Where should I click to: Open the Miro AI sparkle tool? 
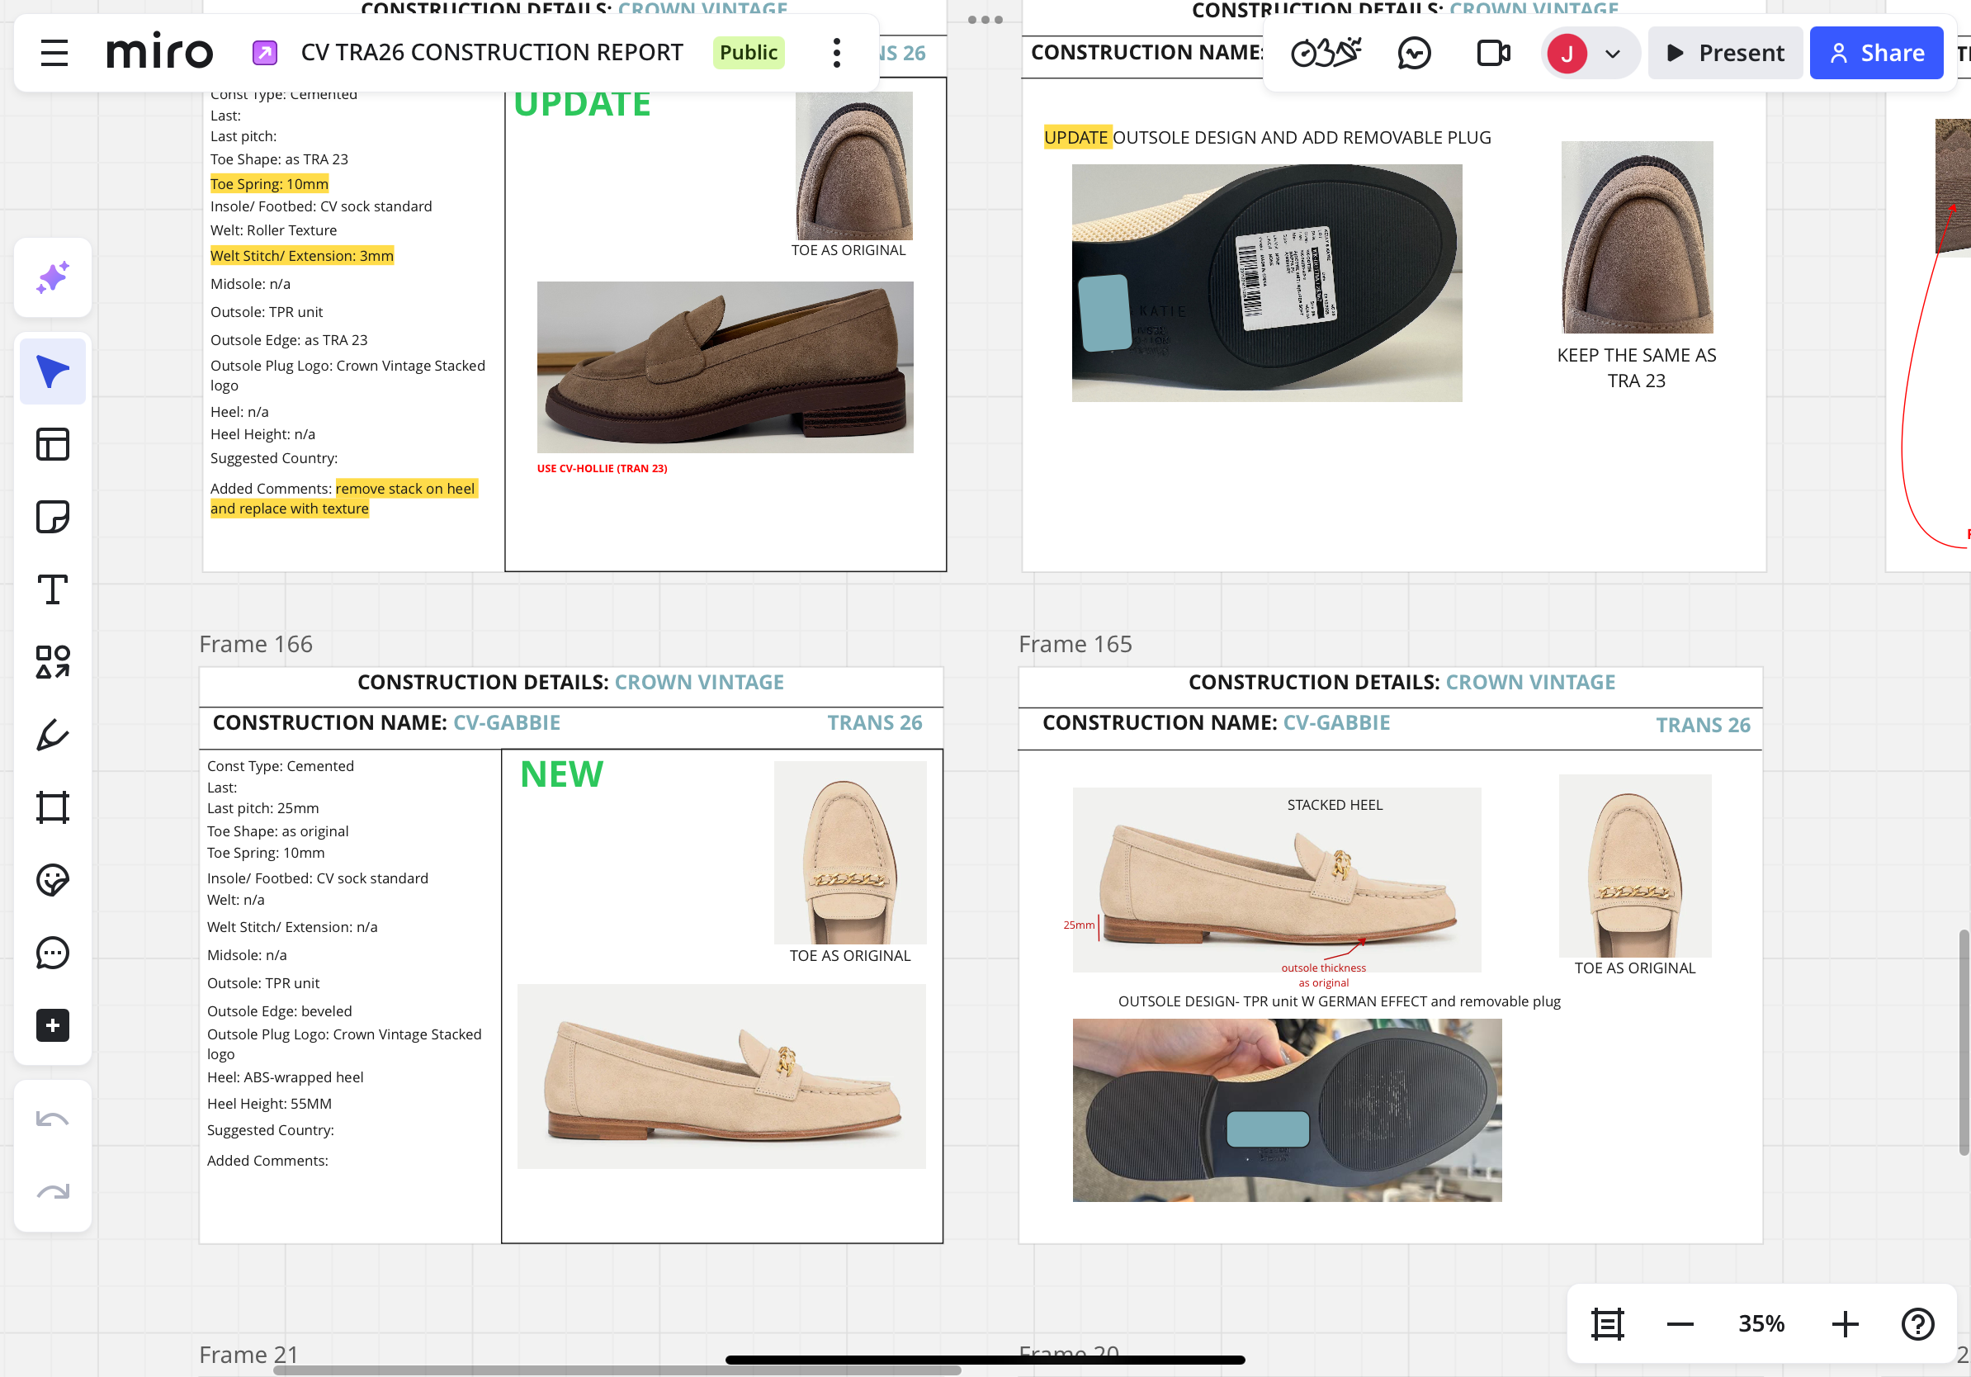(52, 277)
